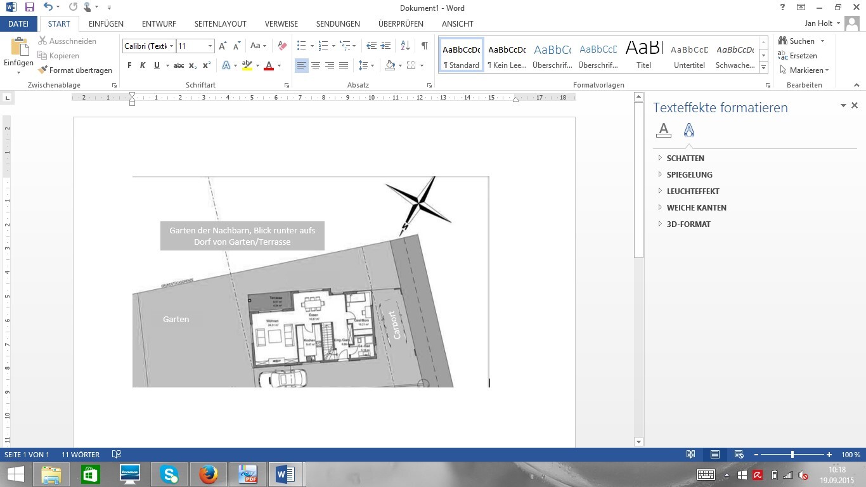Viewport: 866px width, 487px height.
Task: Click the increase indent icon
Action: pos(386,46)
